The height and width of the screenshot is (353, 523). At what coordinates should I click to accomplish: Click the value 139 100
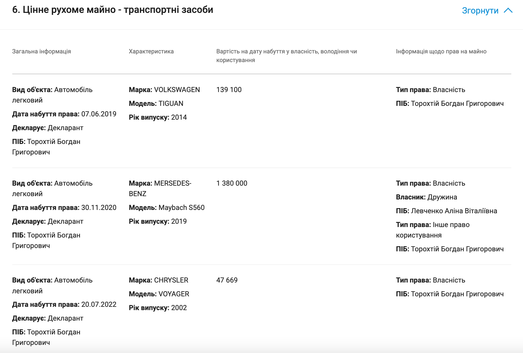(229, 89)
